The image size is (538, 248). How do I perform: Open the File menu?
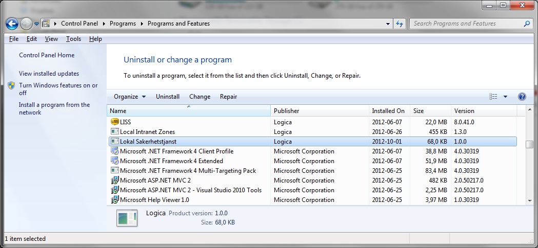(14, 39)
